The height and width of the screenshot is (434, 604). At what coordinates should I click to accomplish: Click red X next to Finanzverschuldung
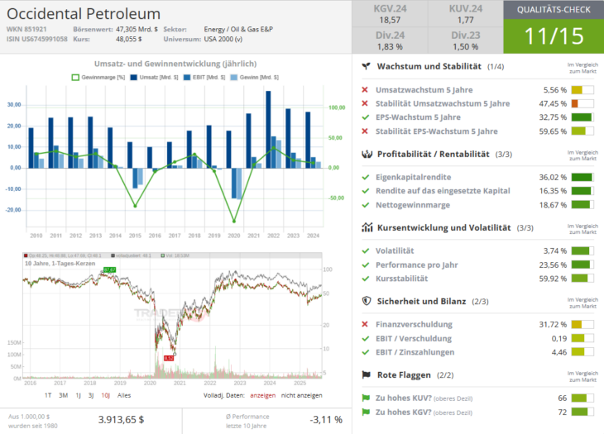(365, 324)
